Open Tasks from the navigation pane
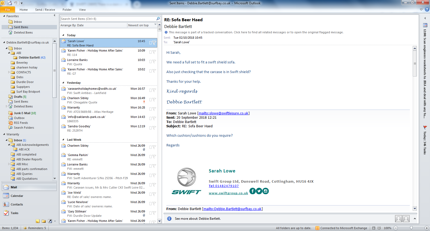 coord(15,213)
